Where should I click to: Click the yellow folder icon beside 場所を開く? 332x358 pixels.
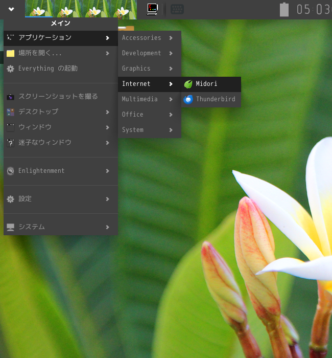point(11,53)
